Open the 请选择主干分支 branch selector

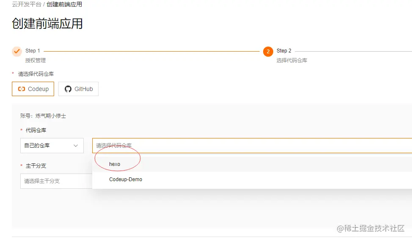point(56,181)
